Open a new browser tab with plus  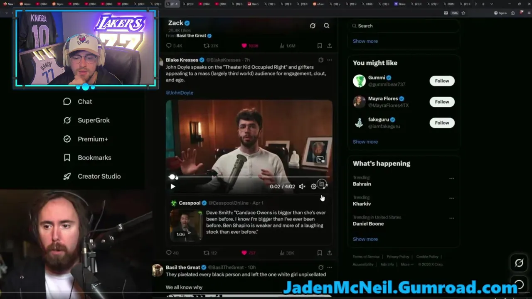[483, 4]
